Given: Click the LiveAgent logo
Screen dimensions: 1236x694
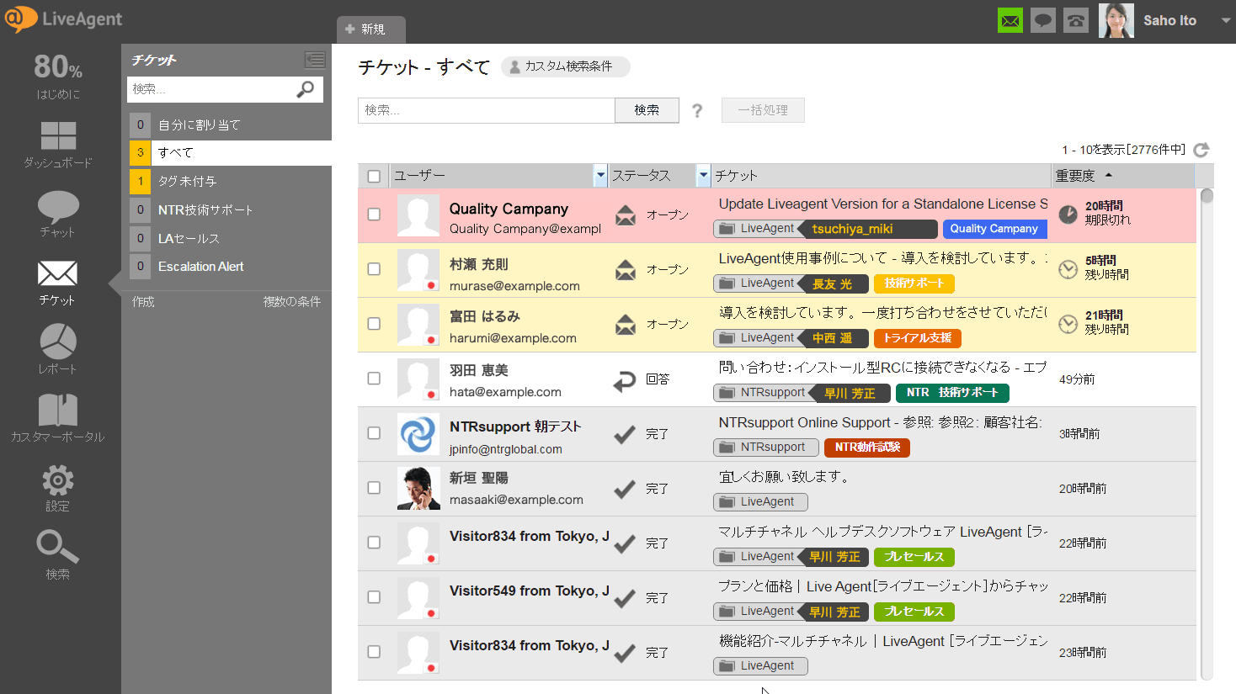Looking at the screenshot, I should (63, 19).
